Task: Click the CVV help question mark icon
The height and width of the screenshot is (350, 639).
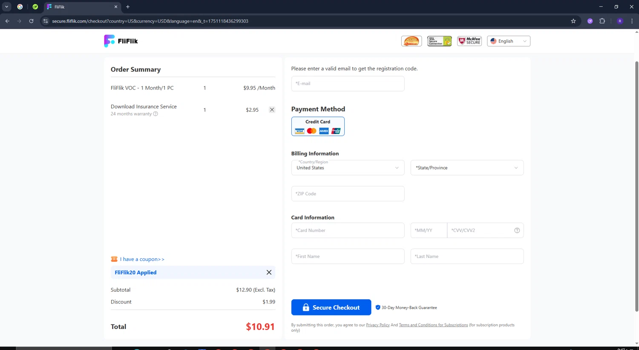Action: pos(517,230)
